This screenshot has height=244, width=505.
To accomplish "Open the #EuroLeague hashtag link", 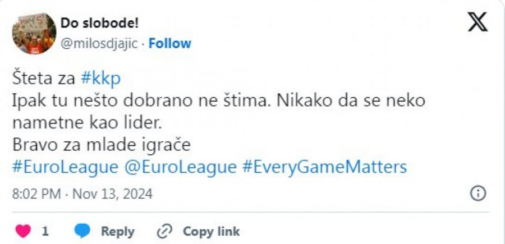I will [x=65, y=167].
